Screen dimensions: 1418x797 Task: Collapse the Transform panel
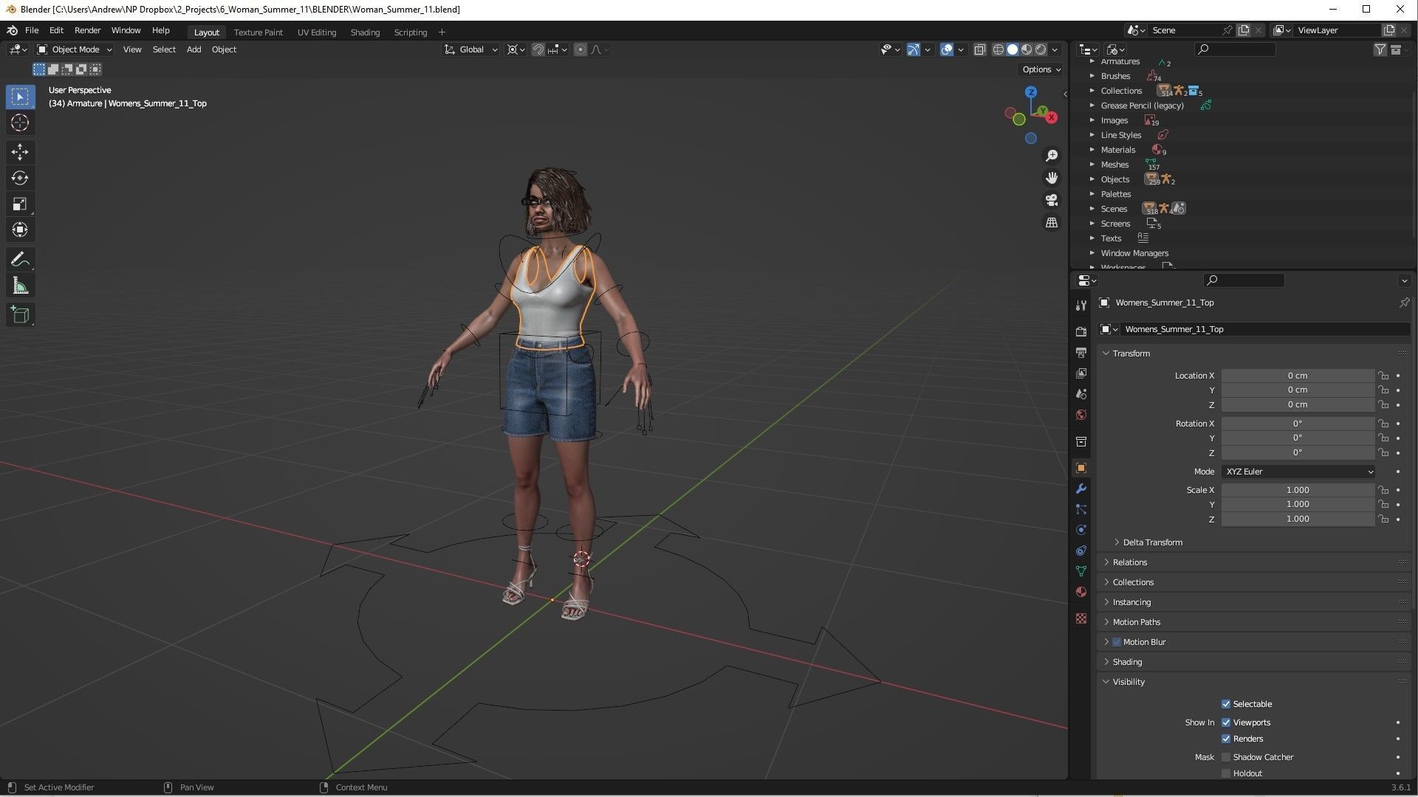1131,353
